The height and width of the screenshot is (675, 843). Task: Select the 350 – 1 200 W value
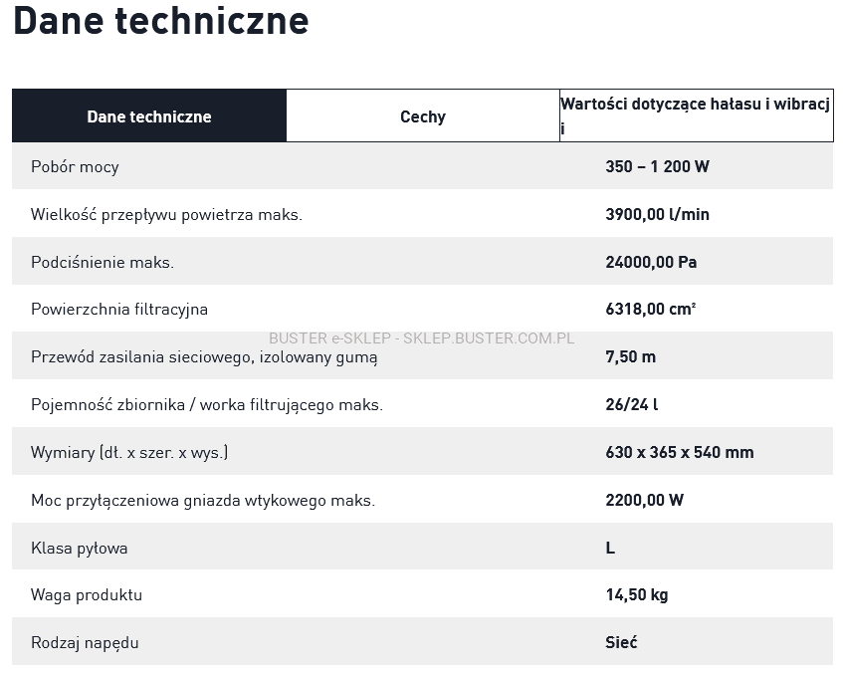coord(657,166)
